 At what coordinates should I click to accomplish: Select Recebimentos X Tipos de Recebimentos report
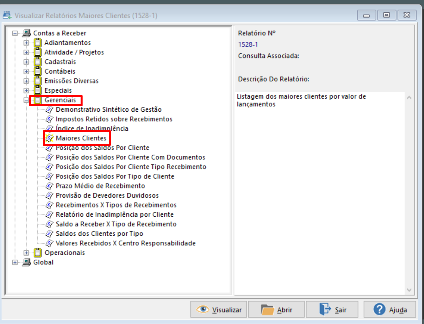pyautogui.click(x=116, y=205)
